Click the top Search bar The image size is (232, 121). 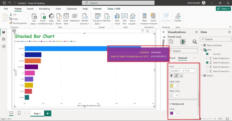click(118, 3)
